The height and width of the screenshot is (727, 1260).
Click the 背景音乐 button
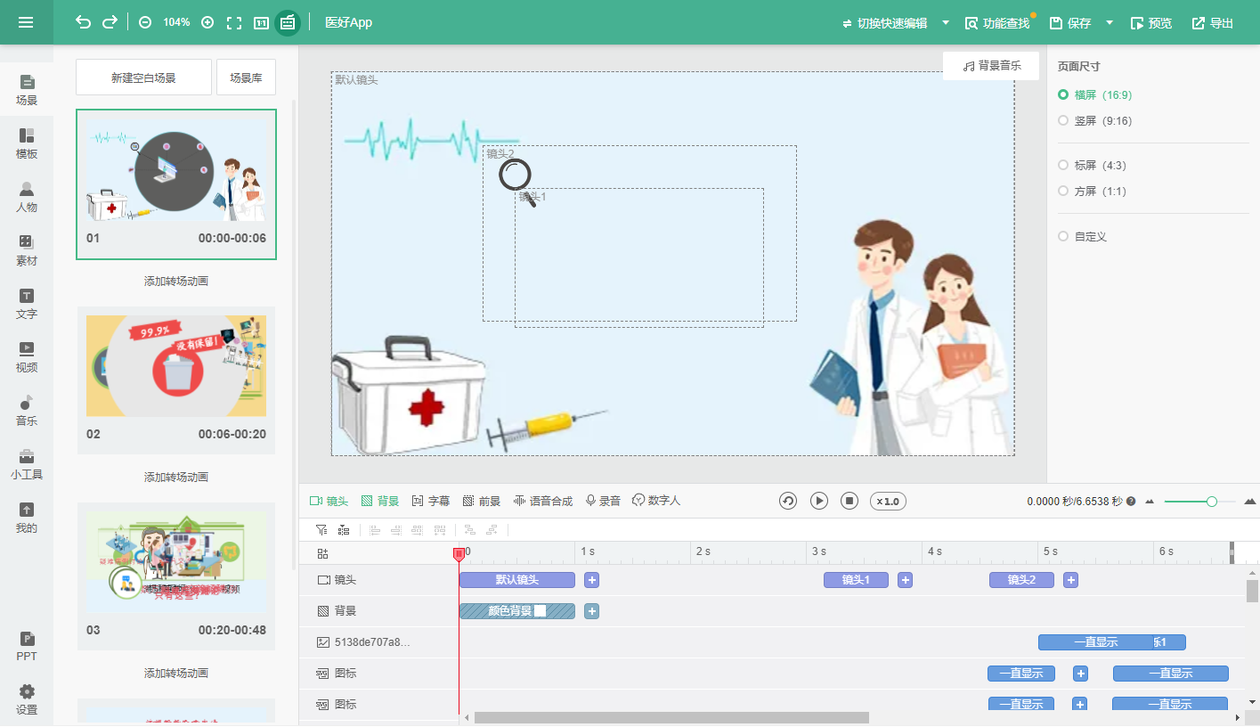click(991, 66)
